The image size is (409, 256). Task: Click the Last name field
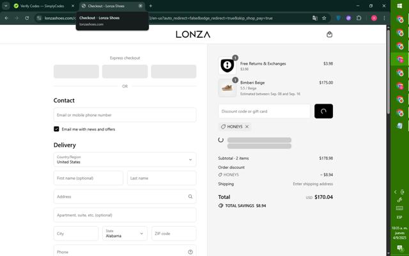[162, 178]
